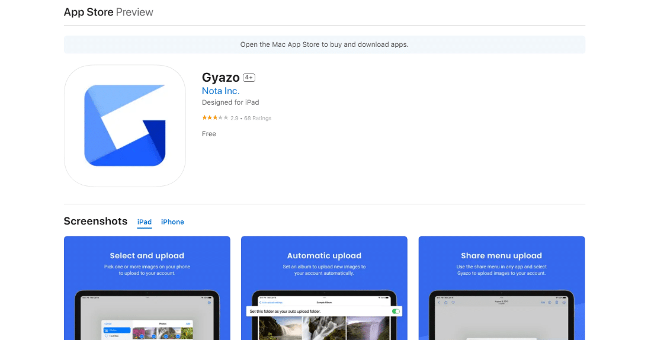
Task: Switch to the iPad screenshots tab
Action: (145, 222)
